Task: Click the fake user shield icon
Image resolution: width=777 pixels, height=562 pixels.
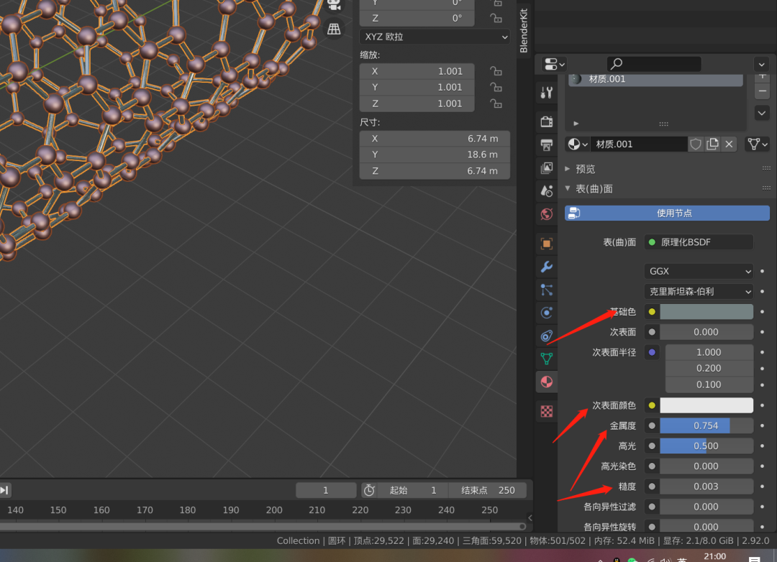Action: point(696,144)
